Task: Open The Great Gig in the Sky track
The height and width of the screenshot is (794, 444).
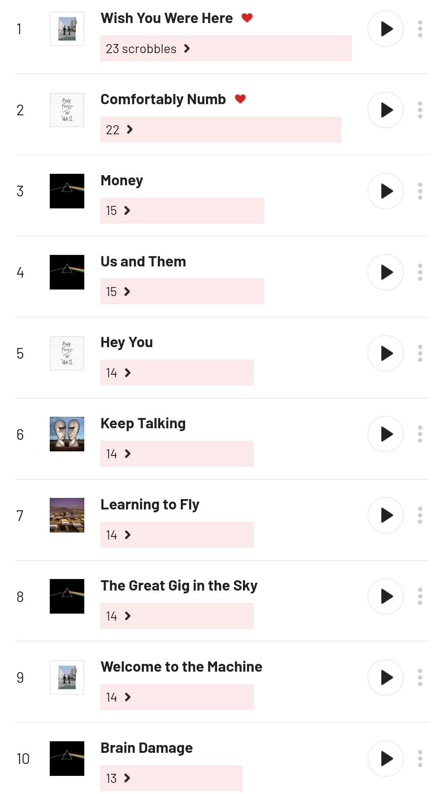Action: (179, 586)
